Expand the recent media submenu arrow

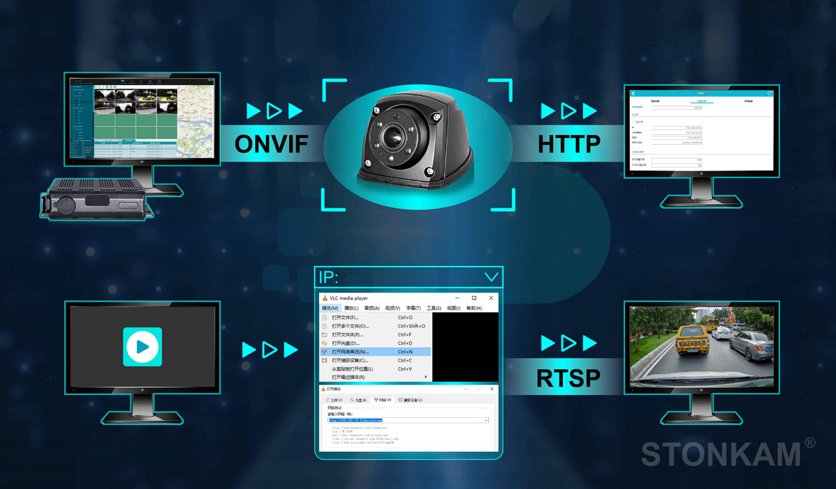(425, 378)
